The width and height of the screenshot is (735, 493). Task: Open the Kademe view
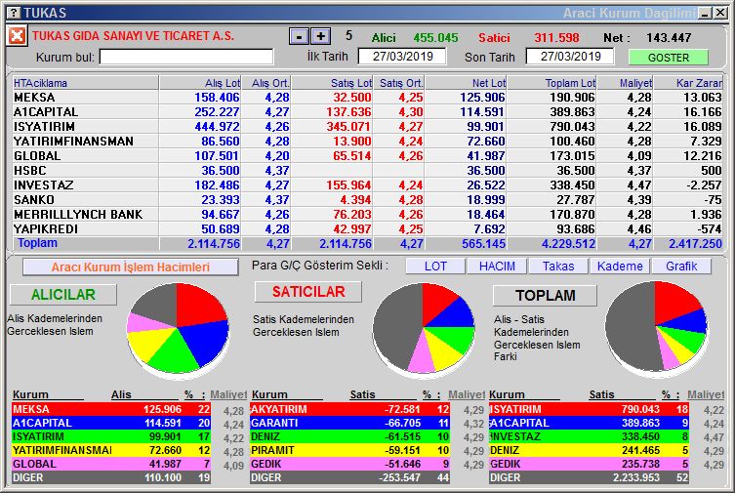pos(620,267)
